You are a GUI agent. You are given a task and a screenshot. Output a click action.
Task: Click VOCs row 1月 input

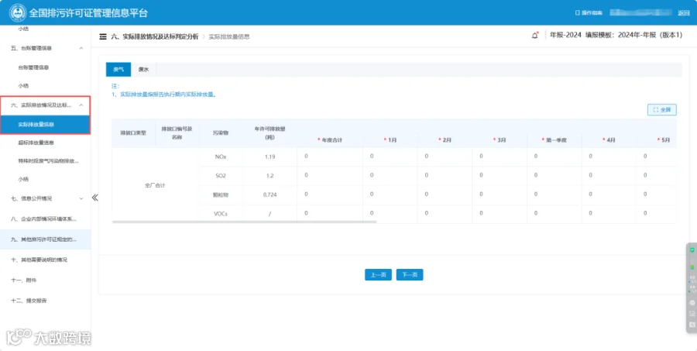tap(390, 214)
